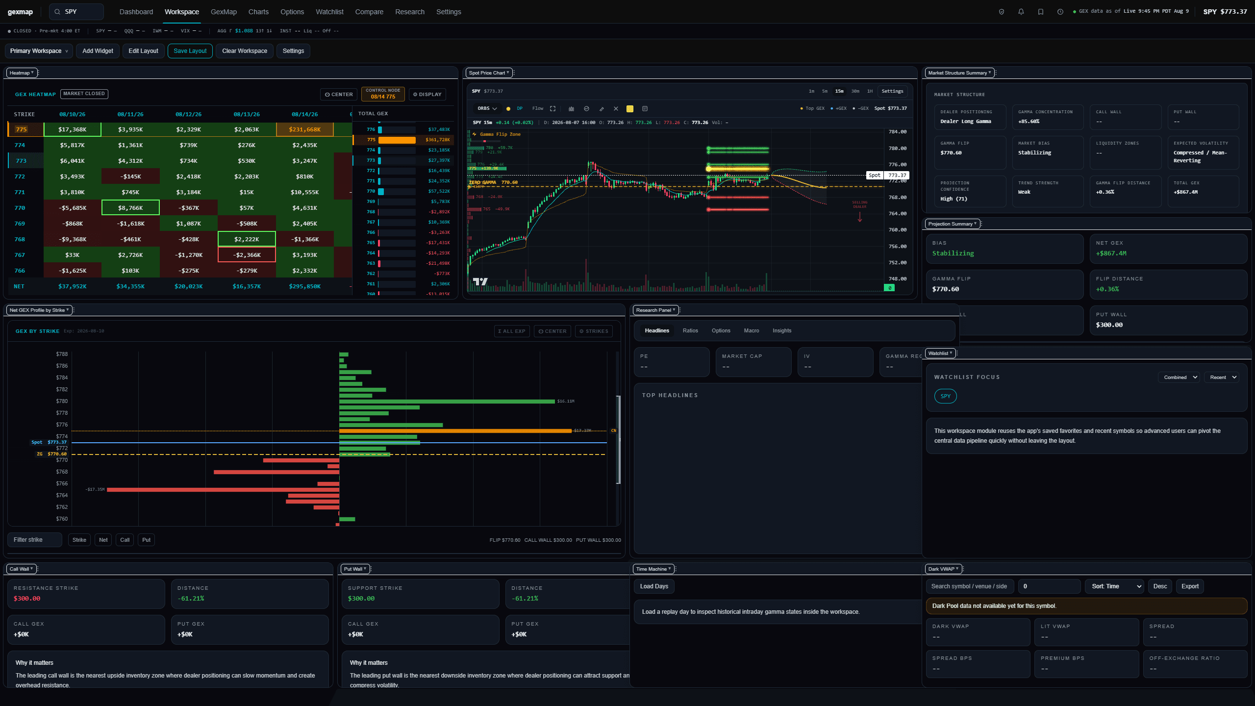
Task: Click the Save Layout button
Action: click(190, 51)
